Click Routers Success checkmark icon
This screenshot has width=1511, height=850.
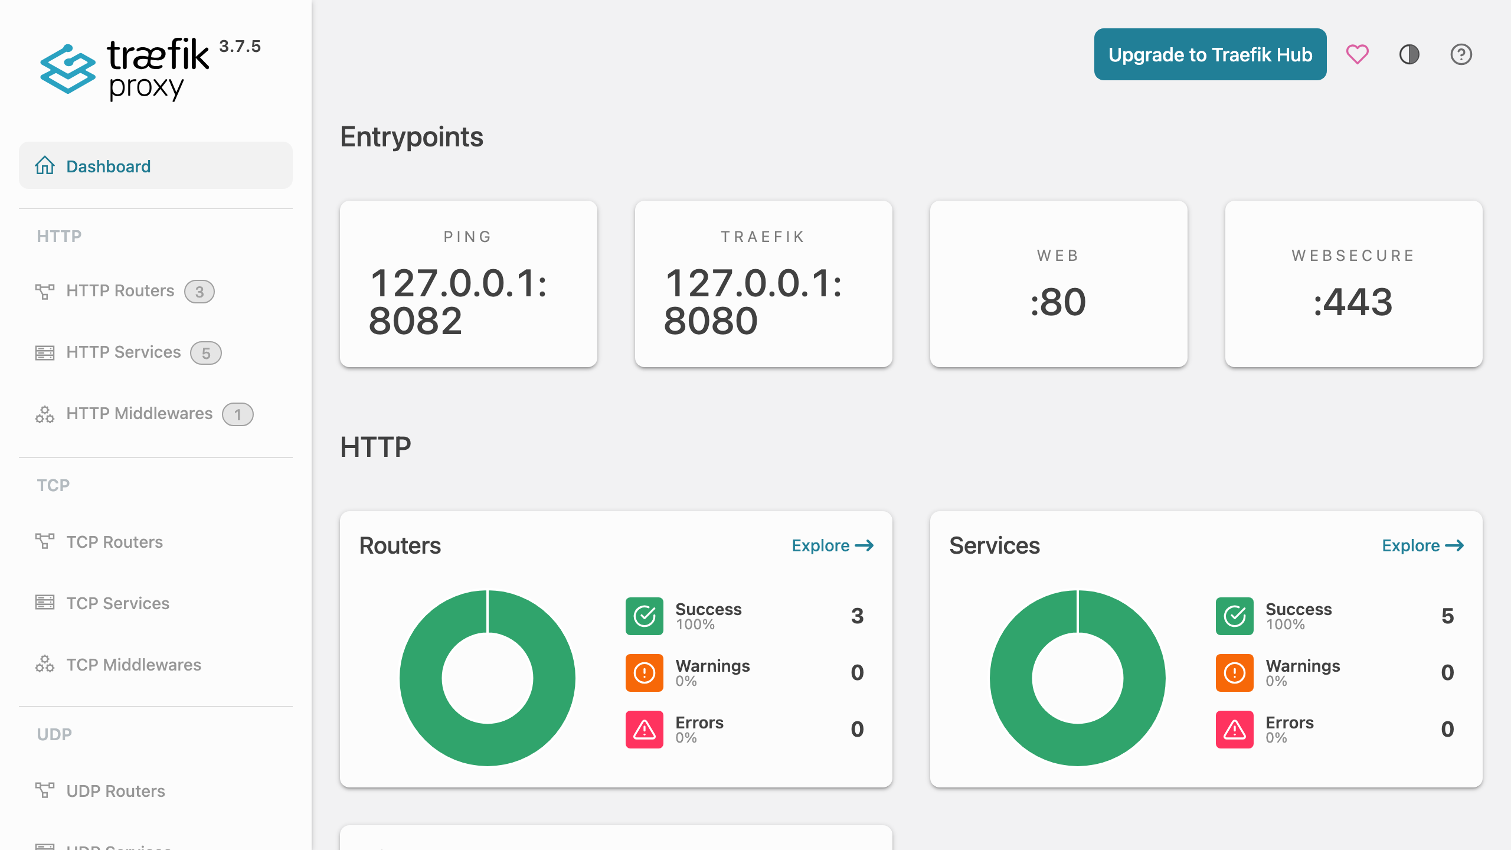point(644,616)
